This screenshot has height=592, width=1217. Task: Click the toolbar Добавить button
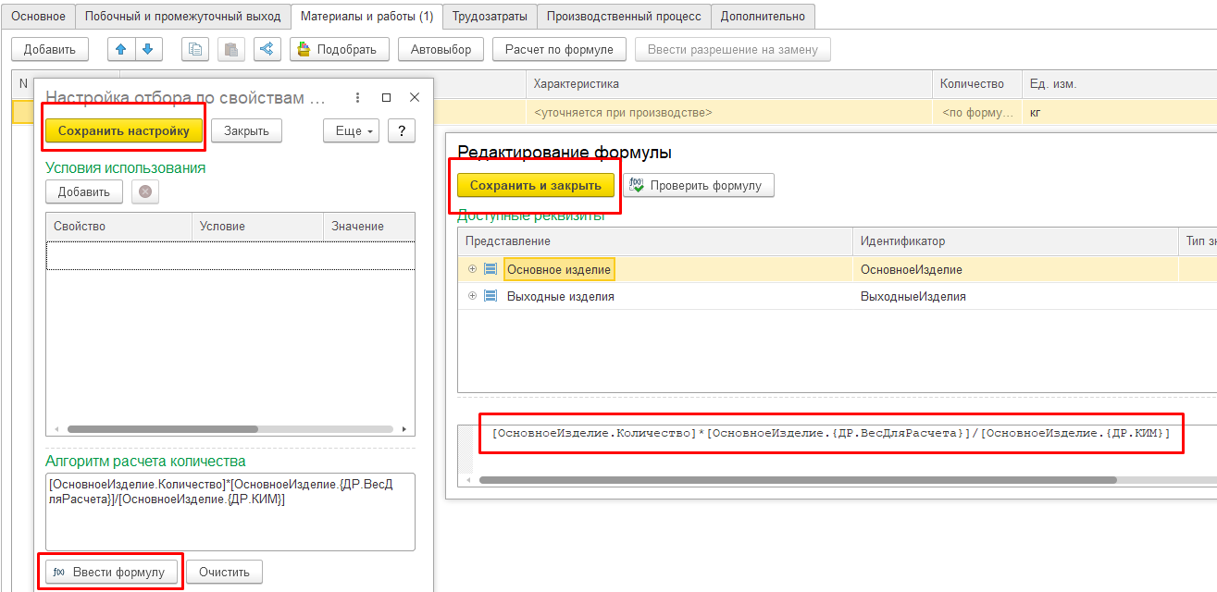pyautogui.click(x=50, y=49)
